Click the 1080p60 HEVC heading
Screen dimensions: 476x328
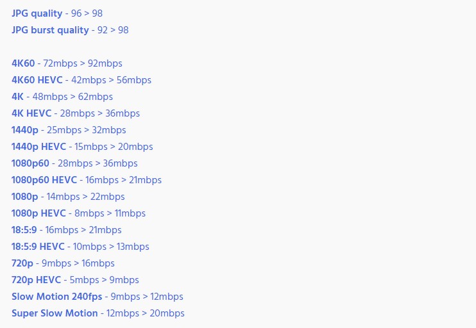point(44,181)
